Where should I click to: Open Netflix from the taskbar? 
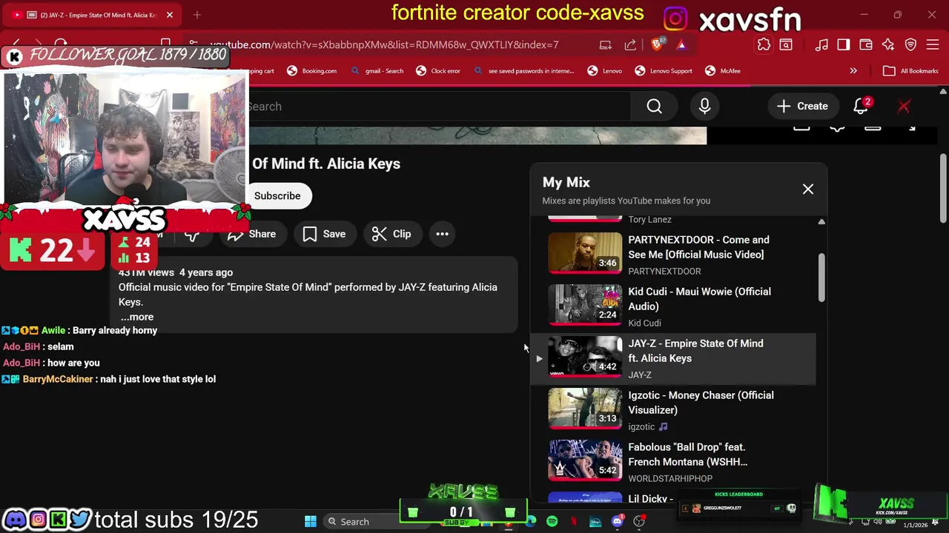[573, 522]
